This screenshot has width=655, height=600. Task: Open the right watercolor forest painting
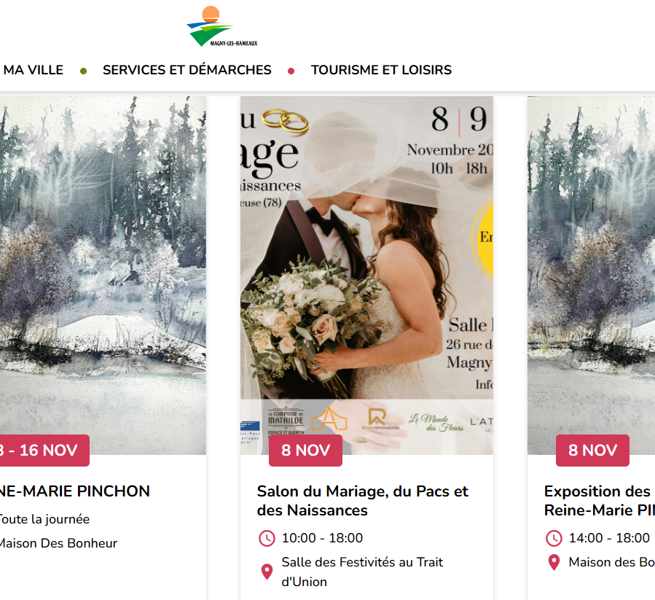(x=591, y=276)
